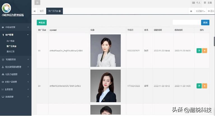Image resolution: width=215 pixels, height=116 pixels.
Task: Click the 姓名 column header
Action: coord(146,30)
